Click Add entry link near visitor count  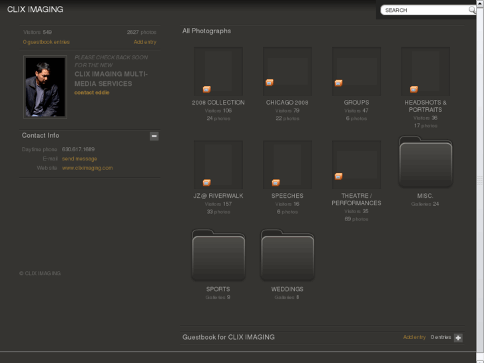[x=144, y=42]
